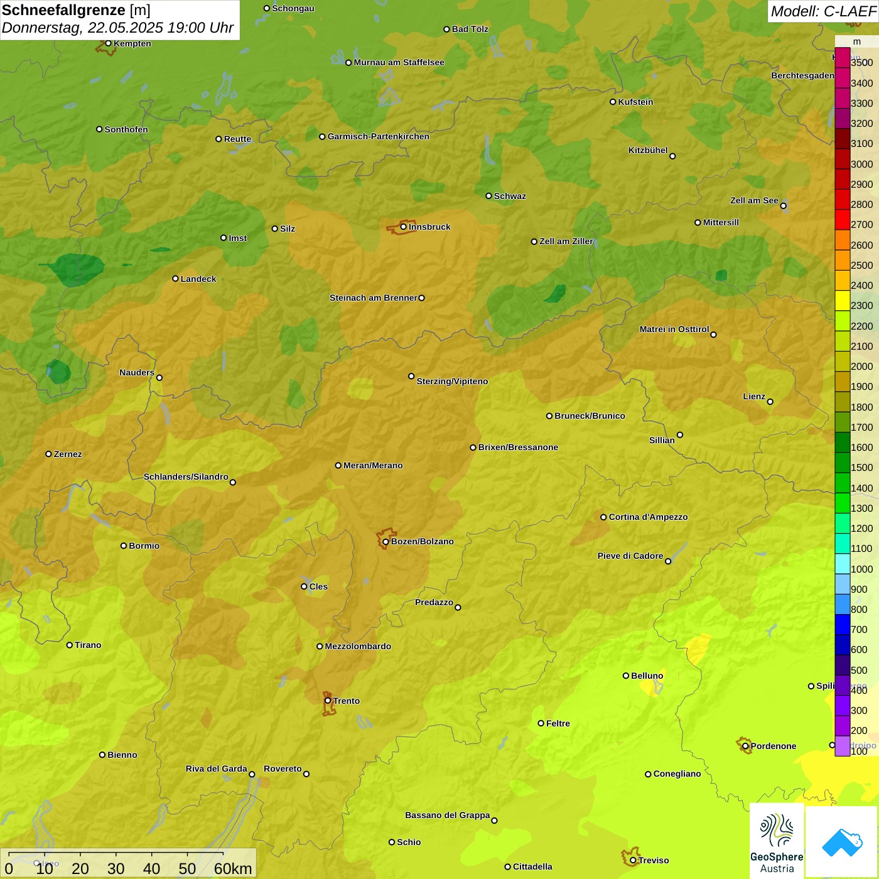Click the Innsbruck city marker
879x879 pixels.
[404, 227]
